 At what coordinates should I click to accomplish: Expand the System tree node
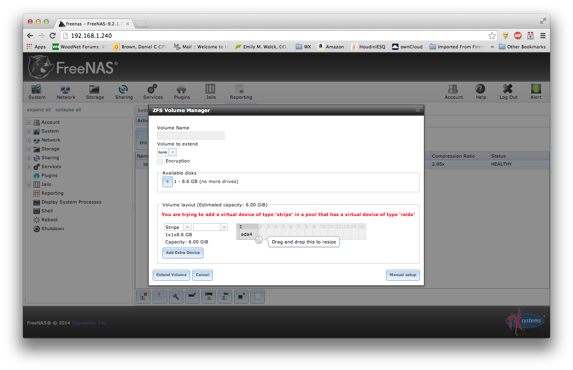(29, 131)
